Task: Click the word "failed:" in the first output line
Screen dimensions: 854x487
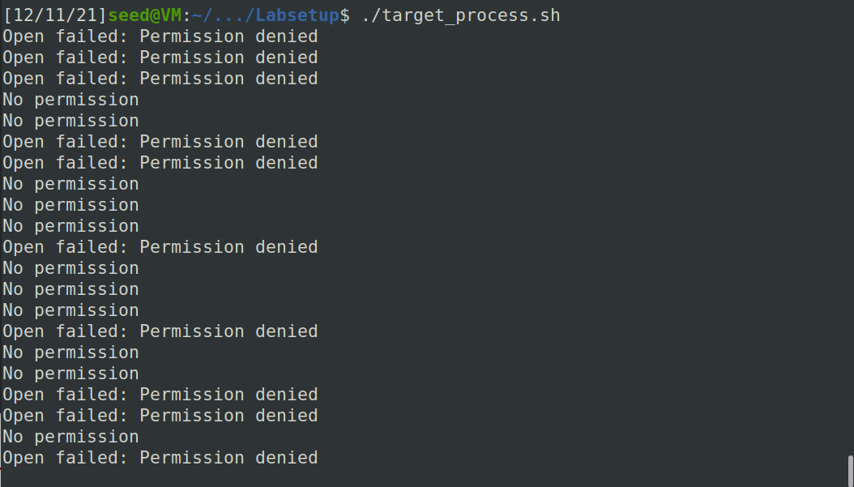Action: pyautogui.click(x=92, y=36)
